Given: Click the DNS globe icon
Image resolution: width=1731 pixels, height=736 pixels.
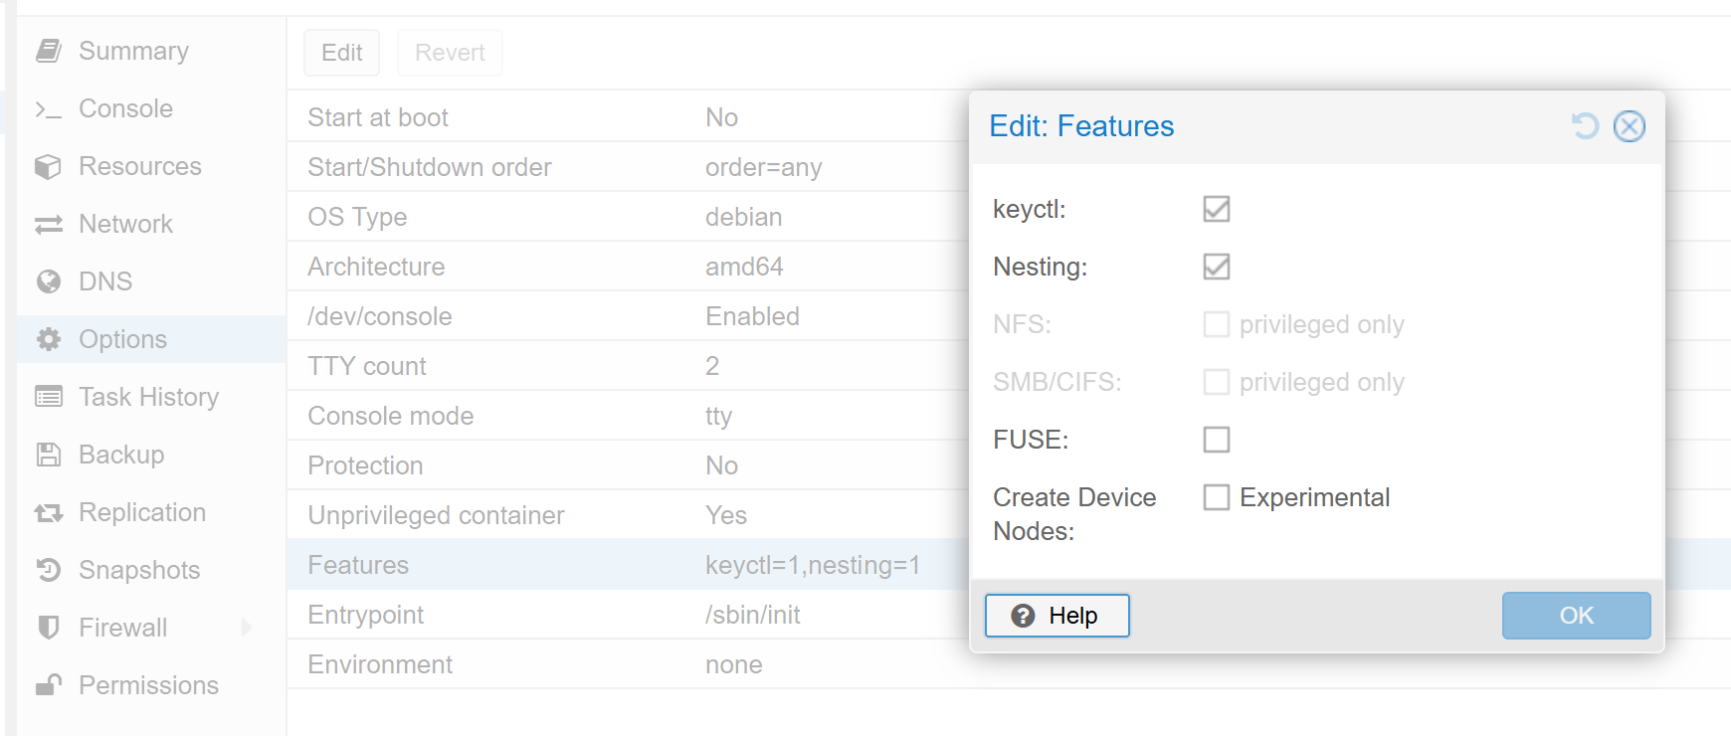Looking at the screenshot, I should point(49,281).
